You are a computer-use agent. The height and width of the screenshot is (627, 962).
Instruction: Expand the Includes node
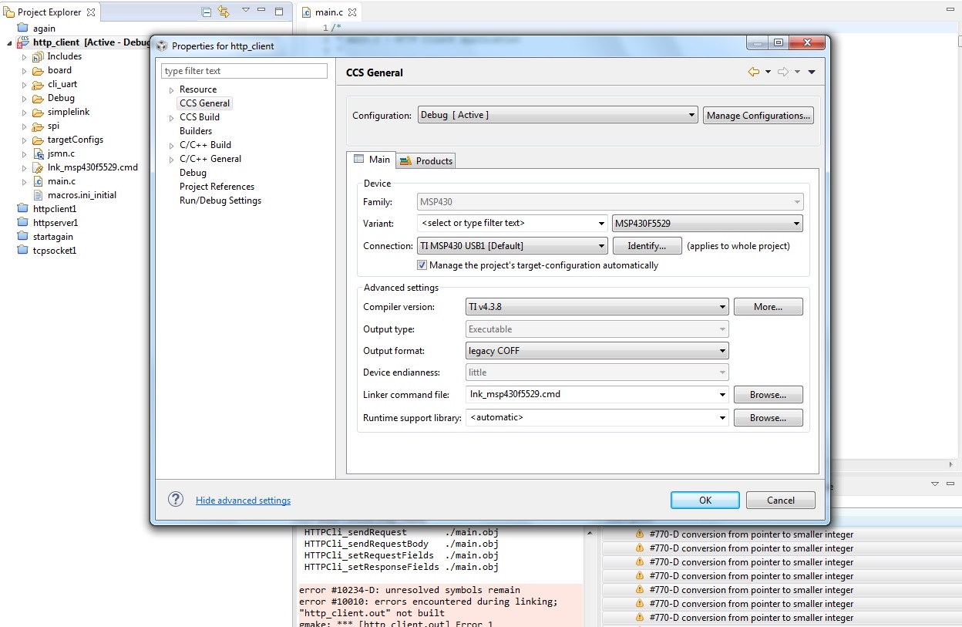click(x=24, y=57)
